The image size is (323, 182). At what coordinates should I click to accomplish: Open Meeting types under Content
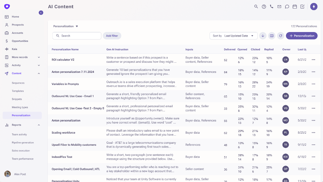tap(20, 107)
